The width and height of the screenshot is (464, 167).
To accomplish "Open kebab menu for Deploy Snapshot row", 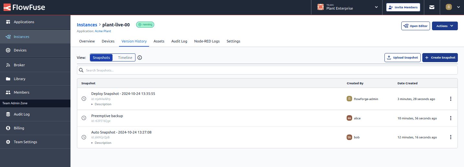I will click(x=451, y=99).
